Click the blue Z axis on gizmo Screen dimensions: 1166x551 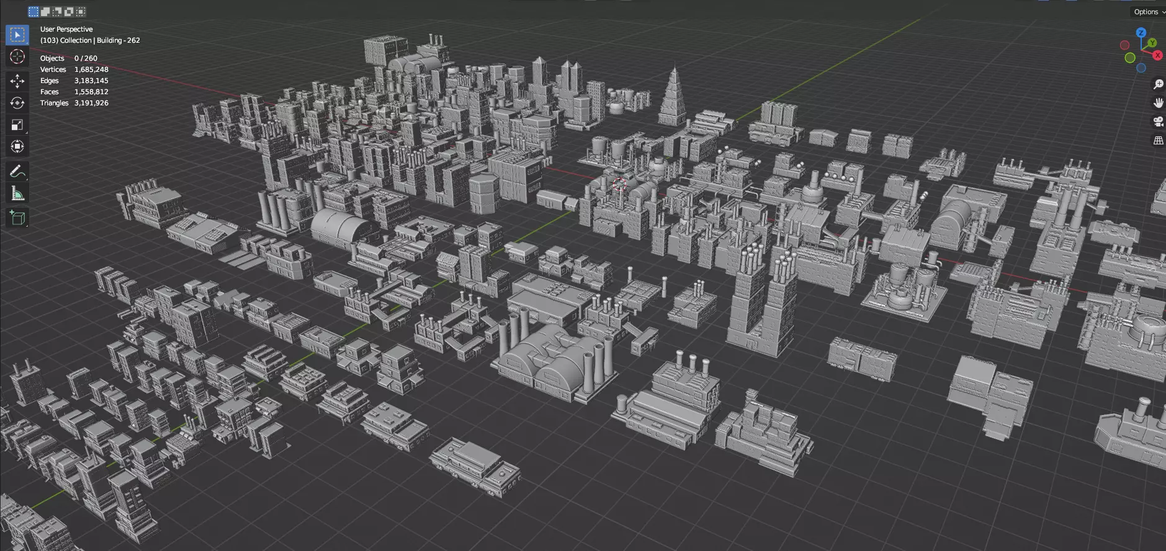[1141, 32]
